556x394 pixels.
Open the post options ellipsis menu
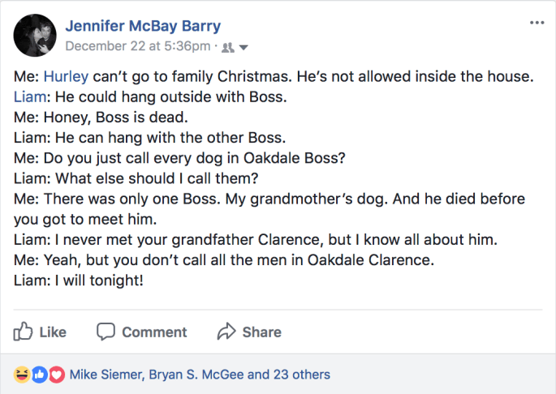point(537,23)
